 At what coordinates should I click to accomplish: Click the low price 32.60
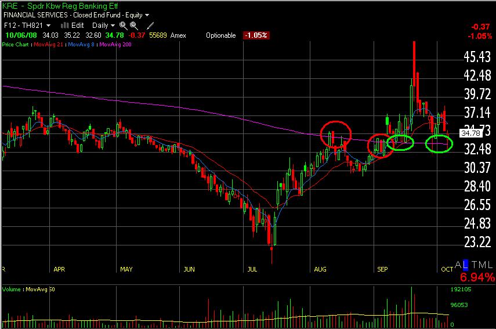click(93, 35)
